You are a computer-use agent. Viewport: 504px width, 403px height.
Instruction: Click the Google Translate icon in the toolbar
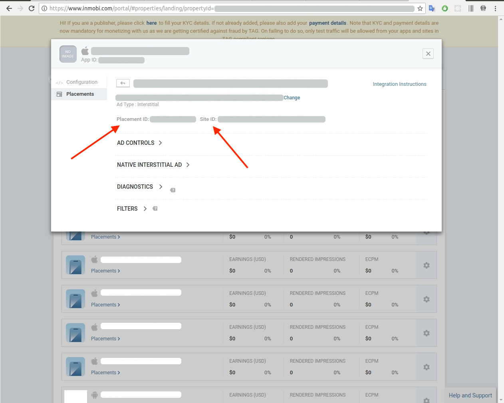tap(432, 8)
